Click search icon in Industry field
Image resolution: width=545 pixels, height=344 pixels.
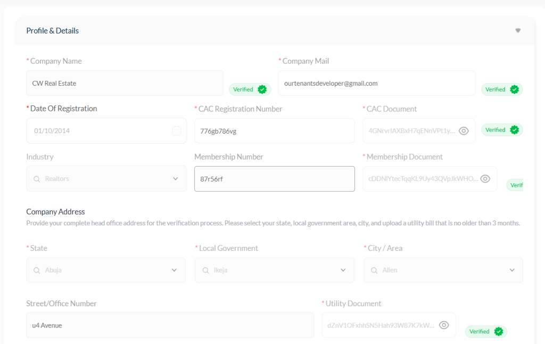(37, 179)
